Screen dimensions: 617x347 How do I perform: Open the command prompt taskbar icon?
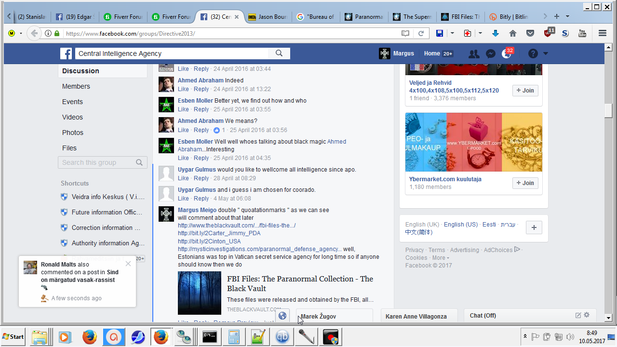tap(210, 336)
